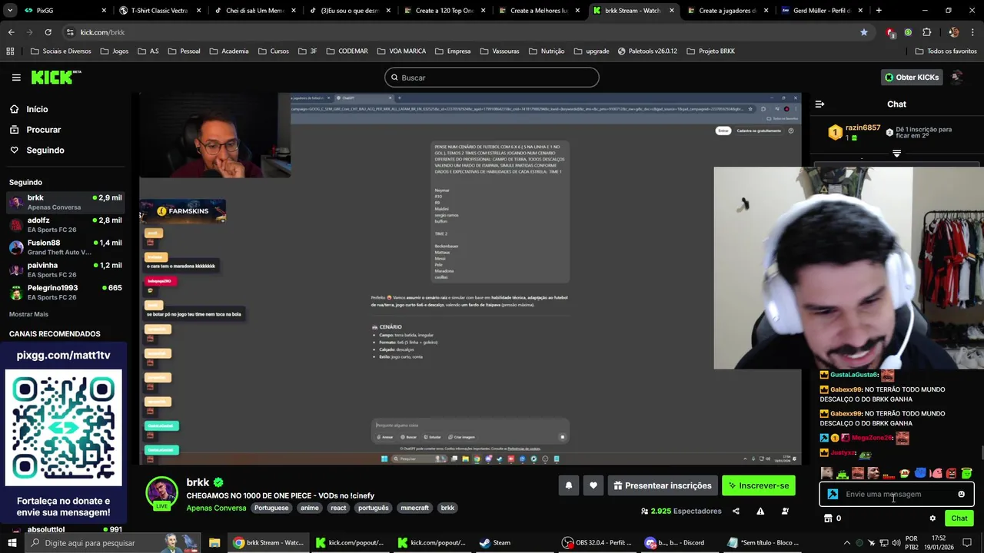The image size is (984, 553).
Task: Click the Obter KICKs button
Action: (x=911, y=78)
